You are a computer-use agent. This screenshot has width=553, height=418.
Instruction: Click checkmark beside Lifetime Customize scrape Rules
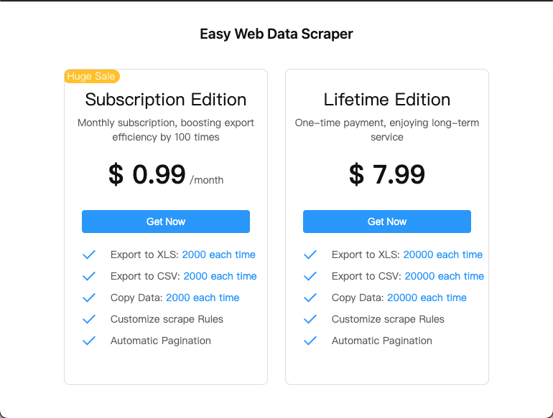(310, 319)
